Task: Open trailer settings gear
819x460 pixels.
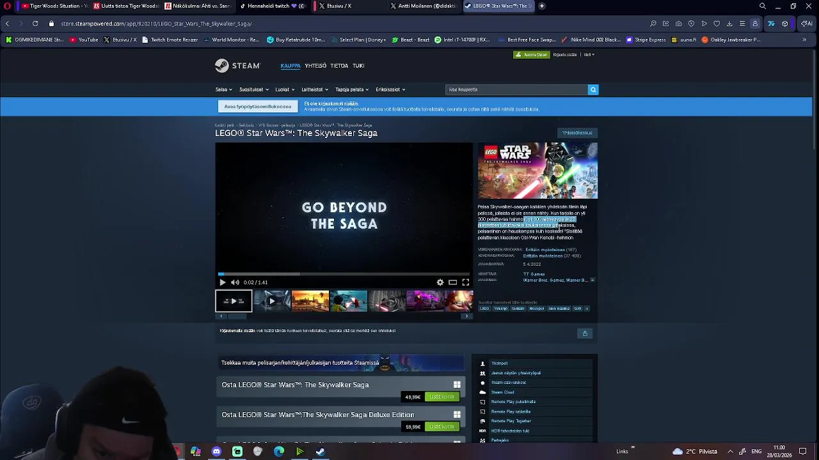Action: point(440,282)
